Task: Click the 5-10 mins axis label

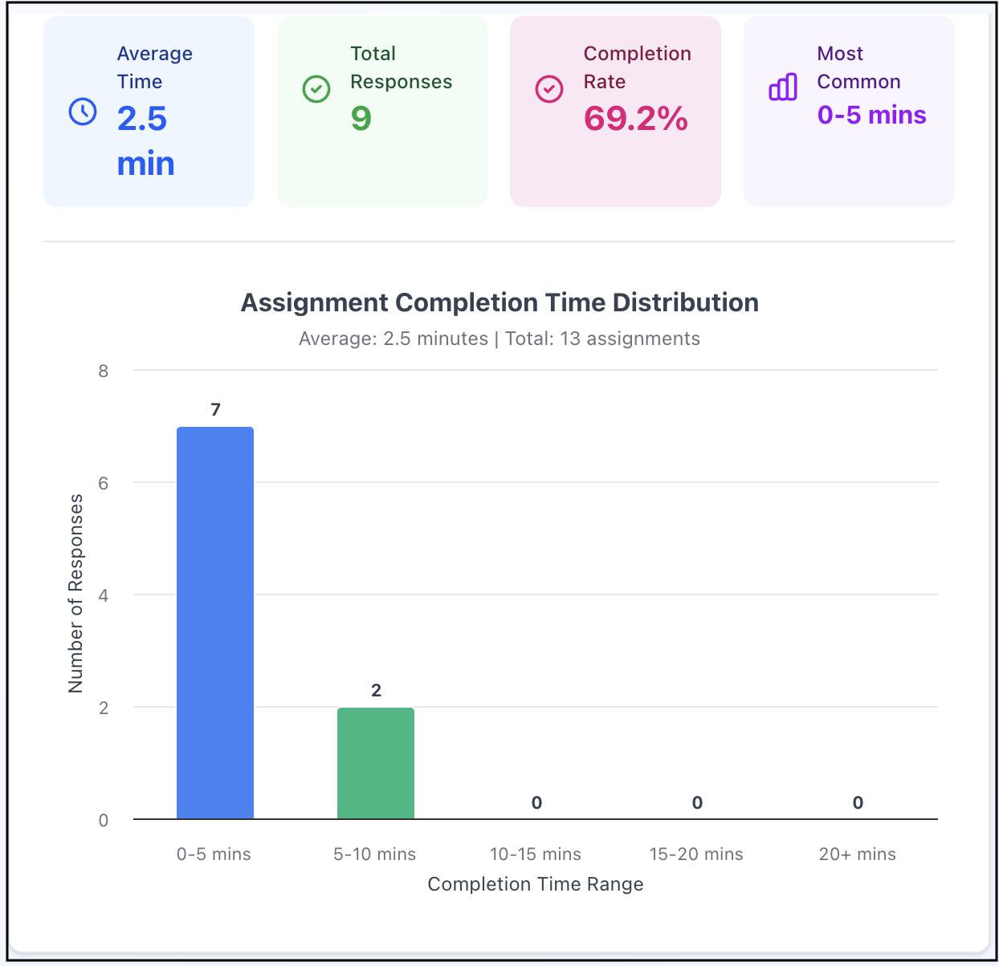Action: [x=375, y=854]
